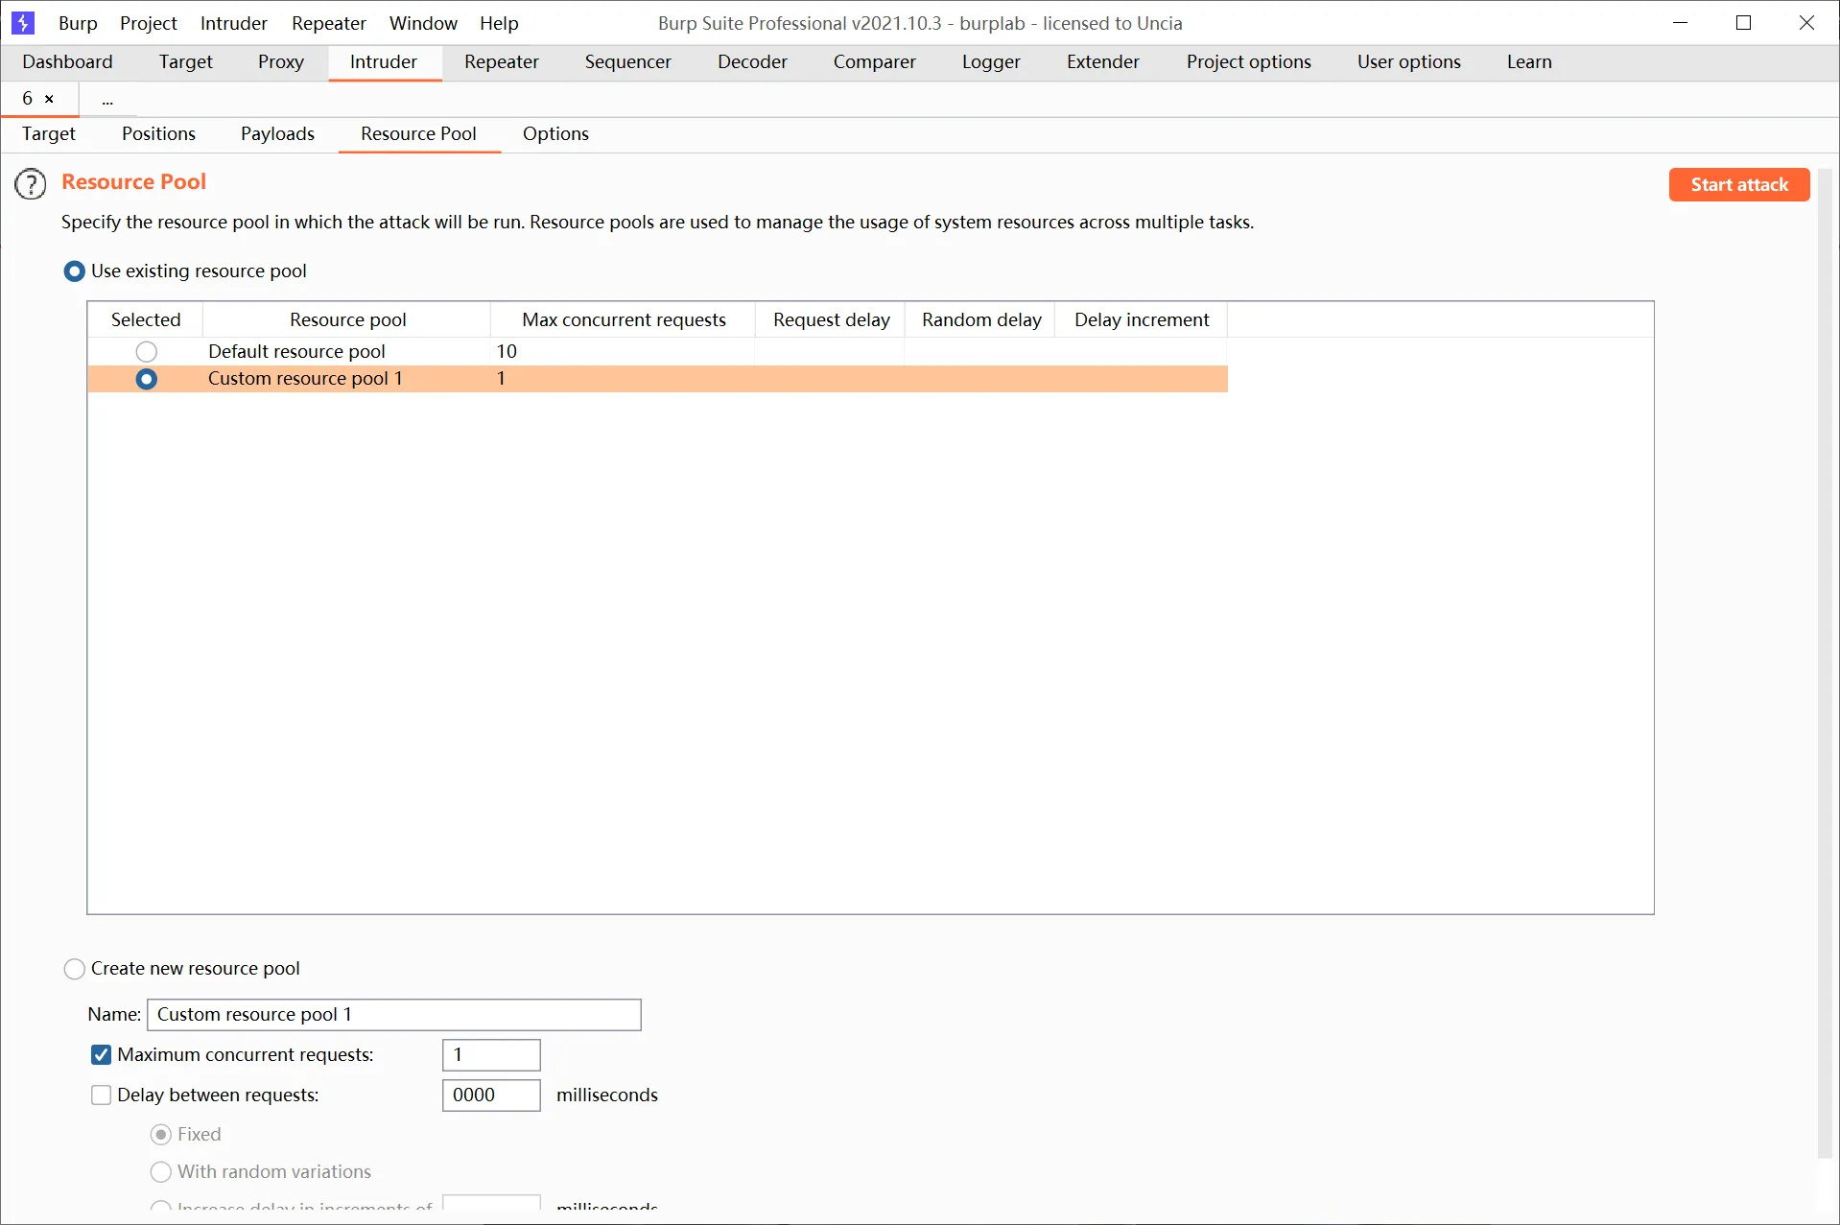Open the Intruder menu in menu bar
Image resolution: width=1840 pixels, height=1225 pixels.
234,23
